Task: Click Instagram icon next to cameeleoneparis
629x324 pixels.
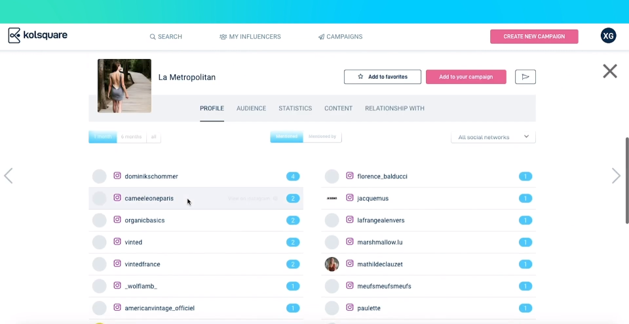Action: pos(117,198)
